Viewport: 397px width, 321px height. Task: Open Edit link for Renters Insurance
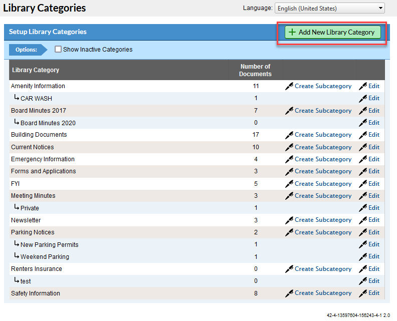pos(374,269)
